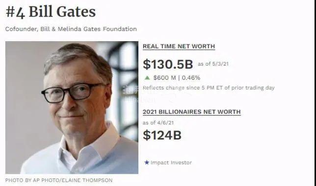Click the blue star Impact Investor icon
Image resolution: width=316 pixels, height=186 pixels.
(147, 163)
